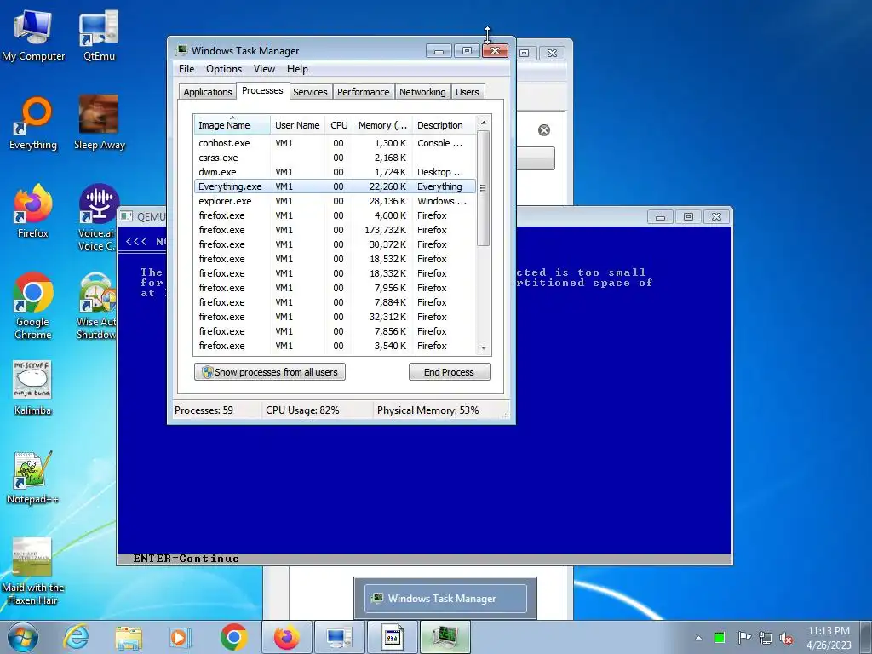Viewport: 872px width, 654px height.
Task: Click Chrome icon in taskbar
Action: (x=233, y=637)
